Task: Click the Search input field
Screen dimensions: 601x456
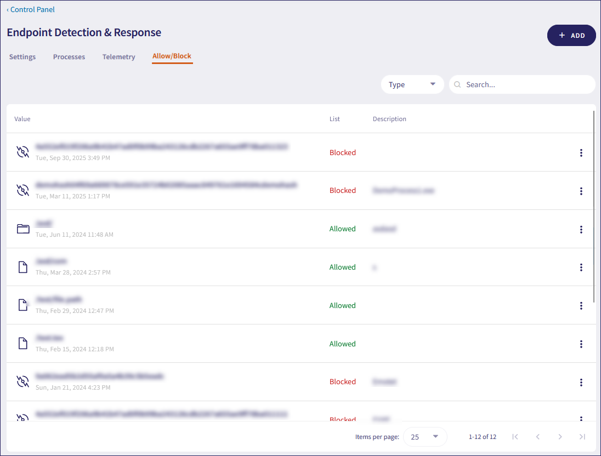Action: click(526, 84)
